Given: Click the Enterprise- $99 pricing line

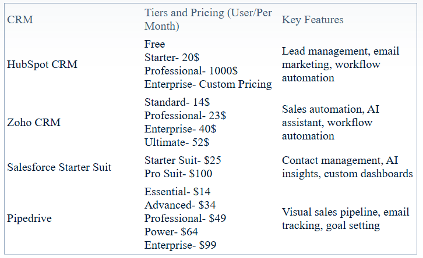Looking at the screenshot, I should (180, 245).
